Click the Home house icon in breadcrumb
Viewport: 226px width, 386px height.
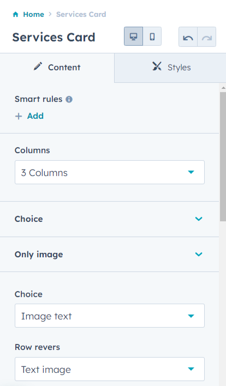tap(15, 14)
